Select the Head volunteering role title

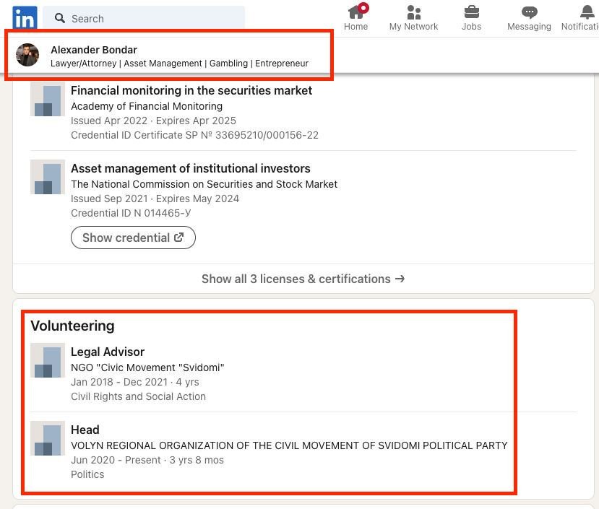(x=85, y=430)
